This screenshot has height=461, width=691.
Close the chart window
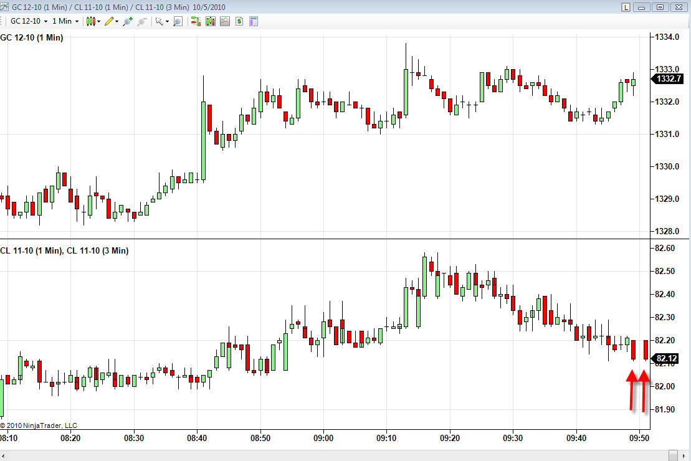pos(678,7)
